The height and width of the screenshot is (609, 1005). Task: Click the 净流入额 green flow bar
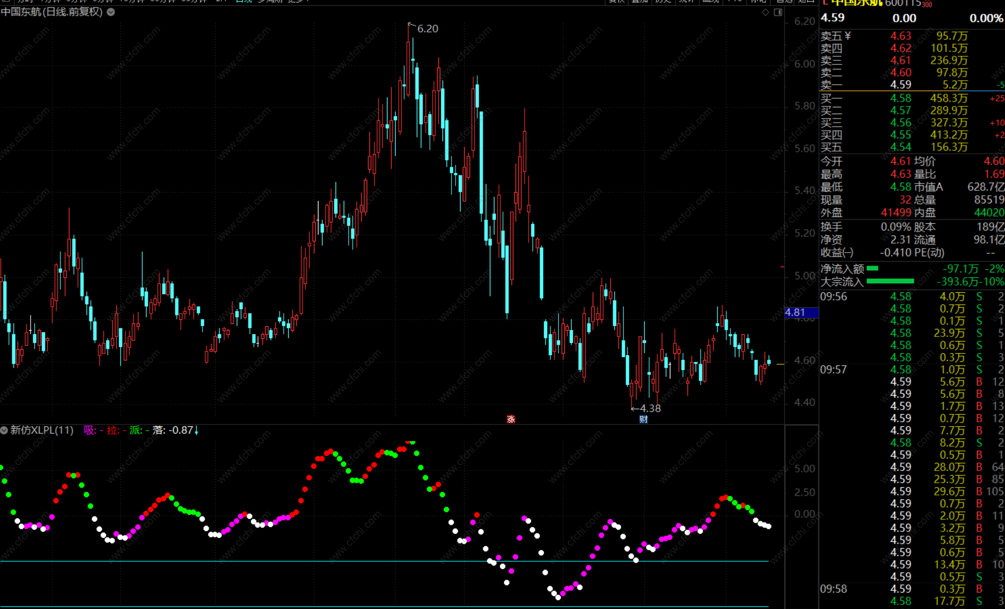tap(872, 268)
